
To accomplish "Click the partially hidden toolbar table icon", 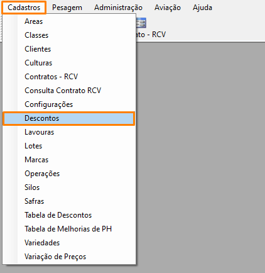I will point(141,23).
